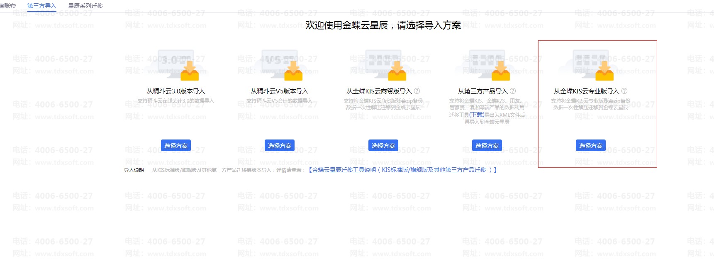Click the title 从第三方产品导入
This screenshot has height=274, width=714.
483,91
